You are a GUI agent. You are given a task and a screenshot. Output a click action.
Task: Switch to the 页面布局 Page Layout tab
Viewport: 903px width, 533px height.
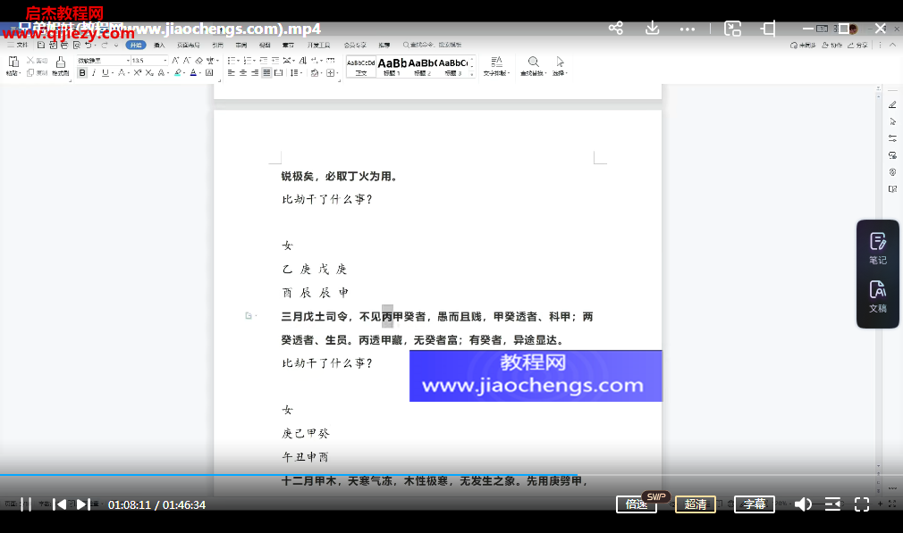point(189,45)
